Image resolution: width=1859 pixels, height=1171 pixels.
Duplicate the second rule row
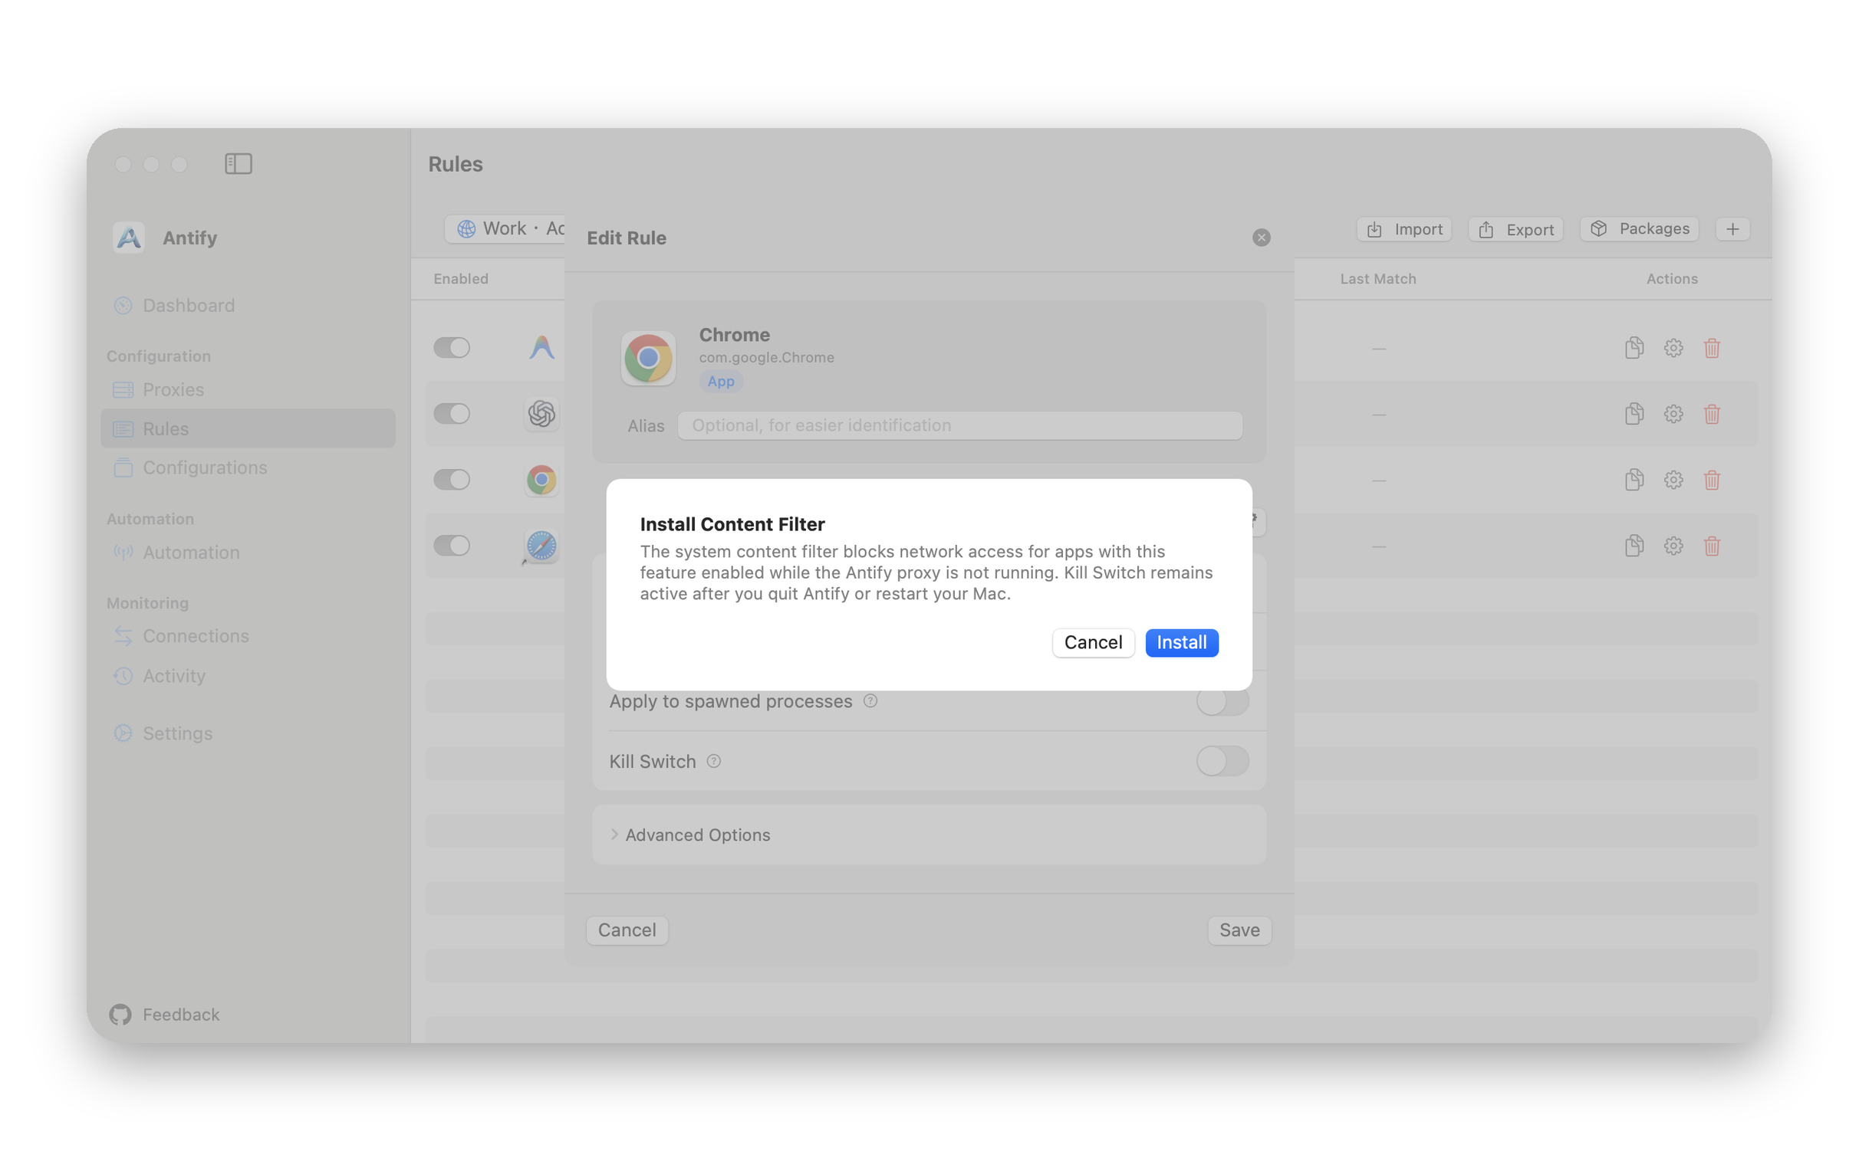click(1634, 415)
